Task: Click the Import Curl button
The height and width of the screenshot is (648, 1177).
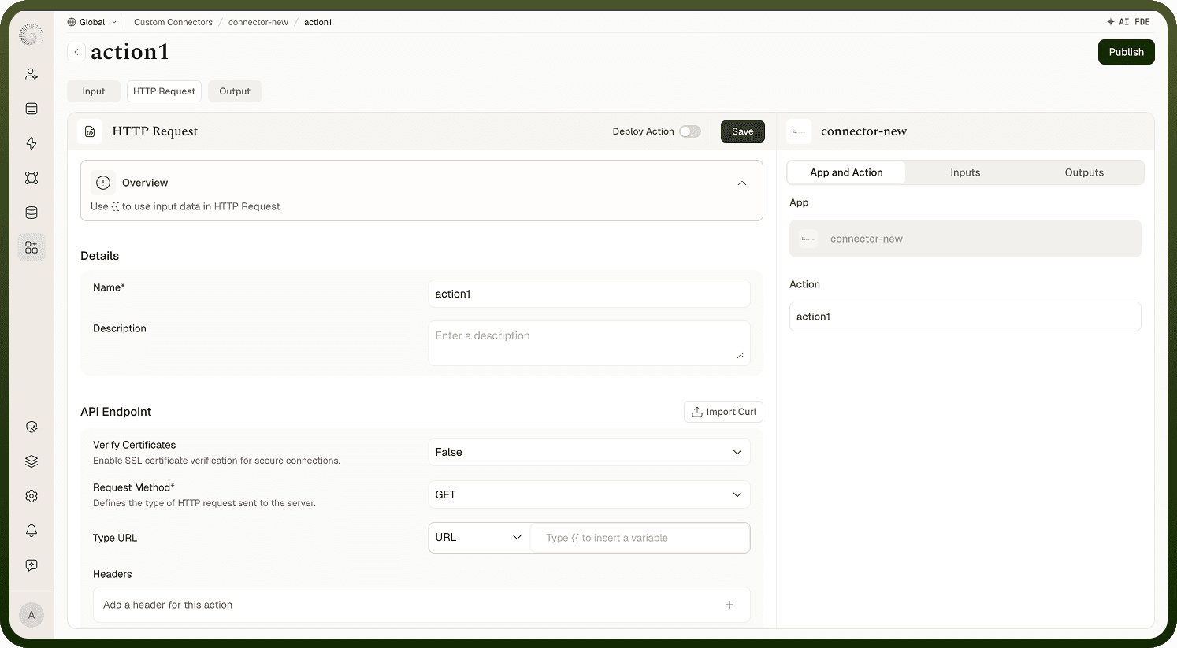Action: (x=723, y=412)
